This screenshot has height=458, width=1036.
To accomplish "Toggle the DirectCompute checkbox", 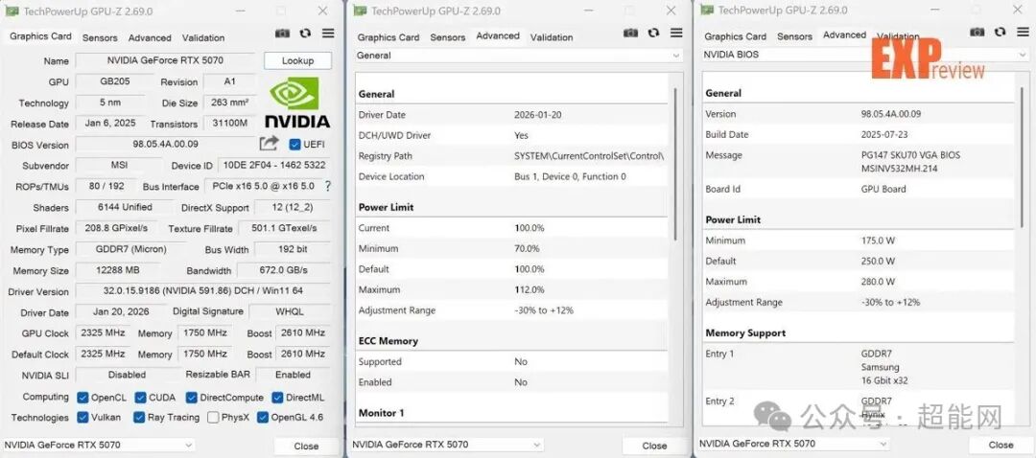I will 192,398.
